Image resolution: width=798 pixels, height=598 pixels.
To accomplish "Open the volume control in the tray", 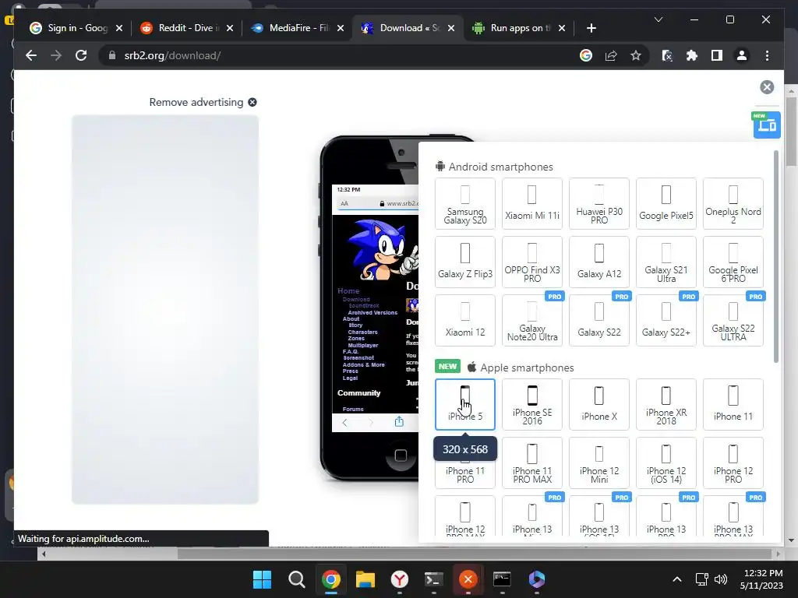I will (x=721, y=579).
